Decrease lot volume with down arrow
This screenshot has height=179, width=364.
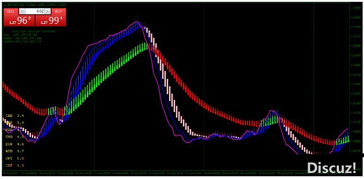22,11
